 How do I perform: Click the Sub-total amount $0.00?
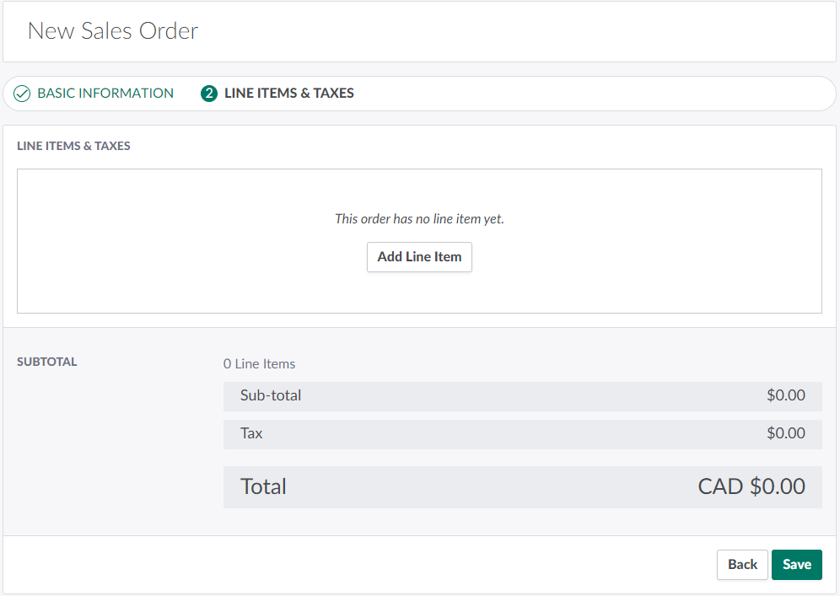tap(785, 395)
